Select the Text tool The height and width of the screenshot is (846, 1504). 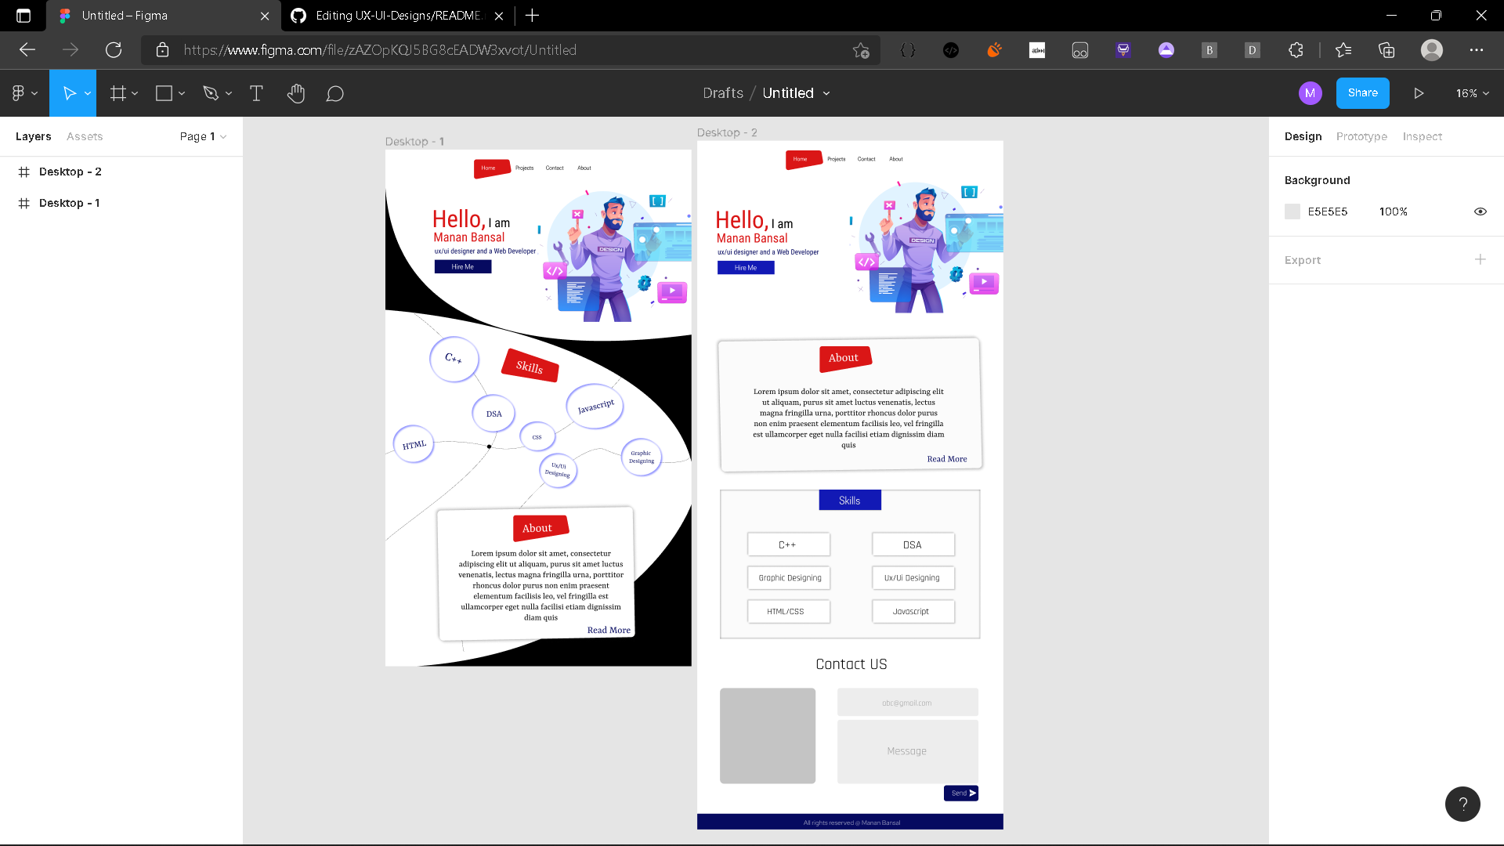coord(256,92)
